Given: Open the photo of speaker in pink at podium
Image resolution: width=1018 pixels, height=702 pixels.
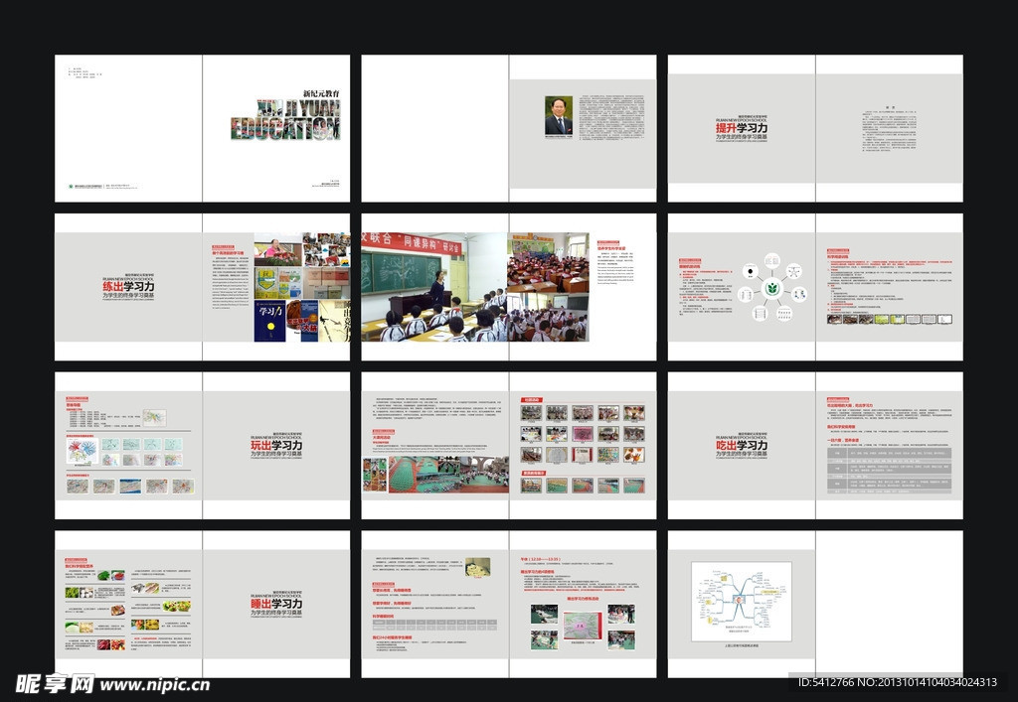Looking at the screenshot, I should [x=278, y=249].
